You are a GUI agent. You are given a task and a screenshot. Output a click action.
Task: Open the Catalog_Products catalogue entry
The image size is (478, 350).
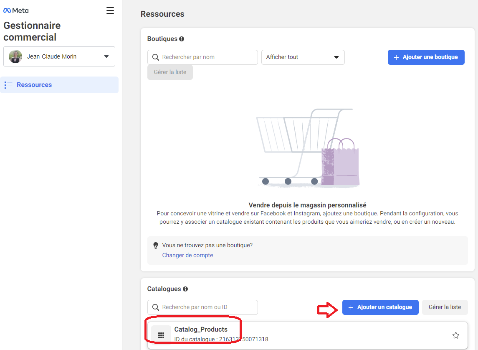pyautogui.click(x=308, y=335)
